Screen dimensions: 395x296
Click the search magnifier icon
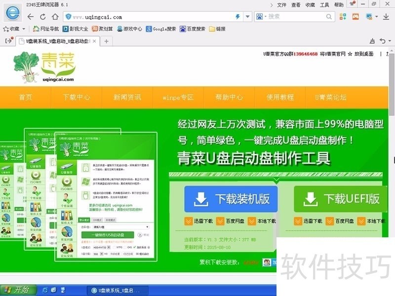click(x=329, y=17)
